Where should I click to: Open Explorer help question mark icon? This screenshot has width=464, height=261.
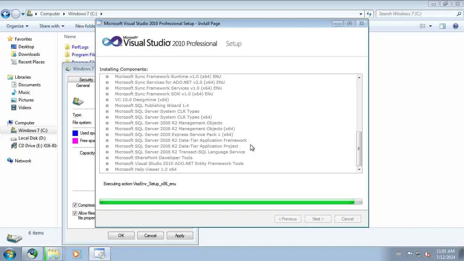tap(456, 26)
